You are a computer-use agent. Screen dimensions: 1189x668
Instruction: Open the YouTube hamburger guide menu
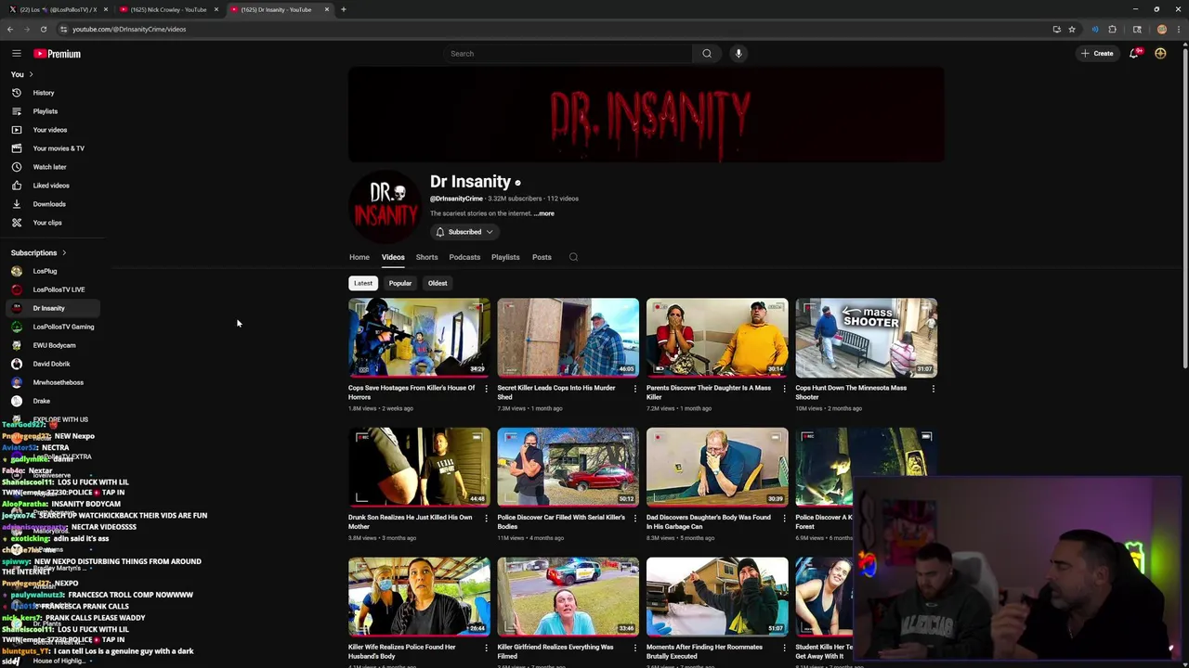pyautogui.click(x=16, y=54)
